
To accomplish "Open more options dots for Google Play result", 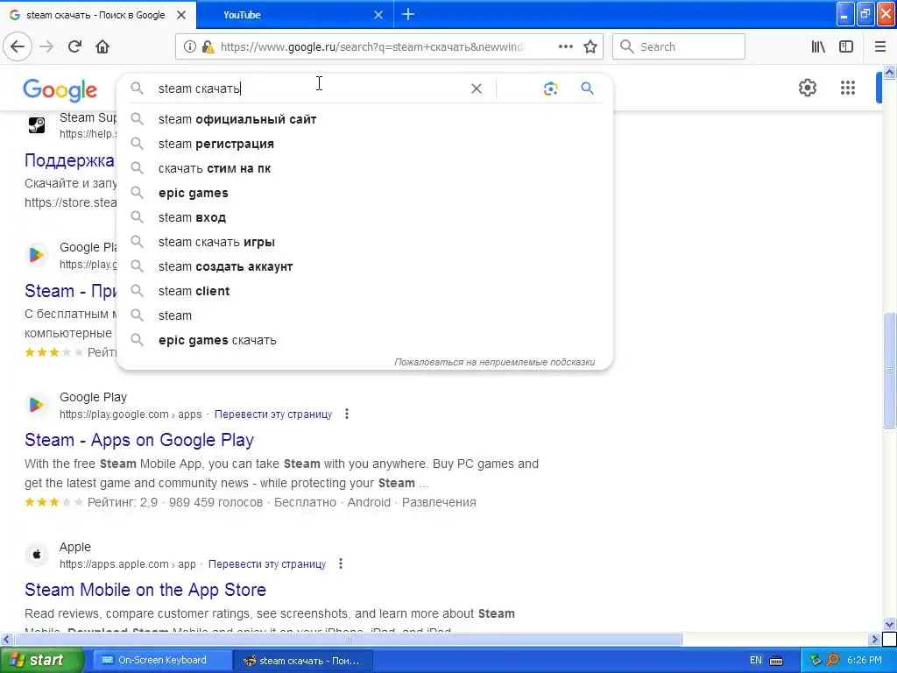I will pyautogui.click(x=347, y=414).
